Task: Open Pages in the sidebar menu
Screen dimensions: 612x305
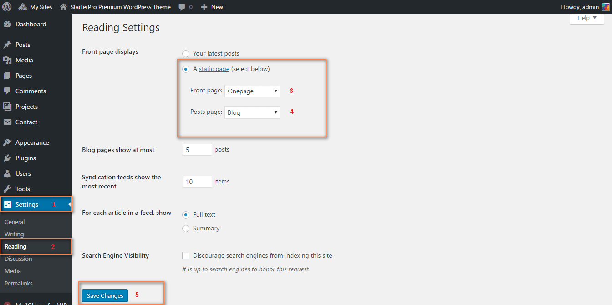Action: pos(24,76)
